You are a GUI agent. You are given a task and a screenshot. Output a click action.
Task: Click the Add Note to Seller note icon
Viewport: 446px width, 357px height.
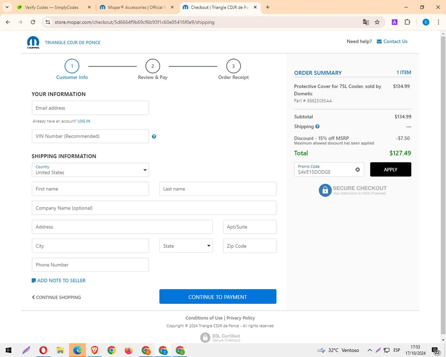tap(34, 281)
